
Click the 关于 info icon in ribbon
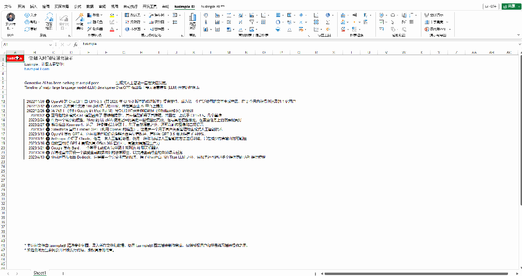click(27, 15)
